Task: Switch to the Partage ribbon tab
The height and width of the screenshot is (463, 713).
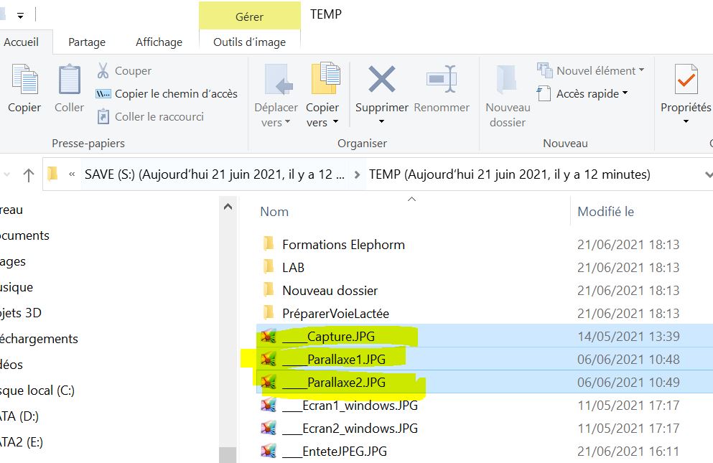Action: [x=87, y=42]
